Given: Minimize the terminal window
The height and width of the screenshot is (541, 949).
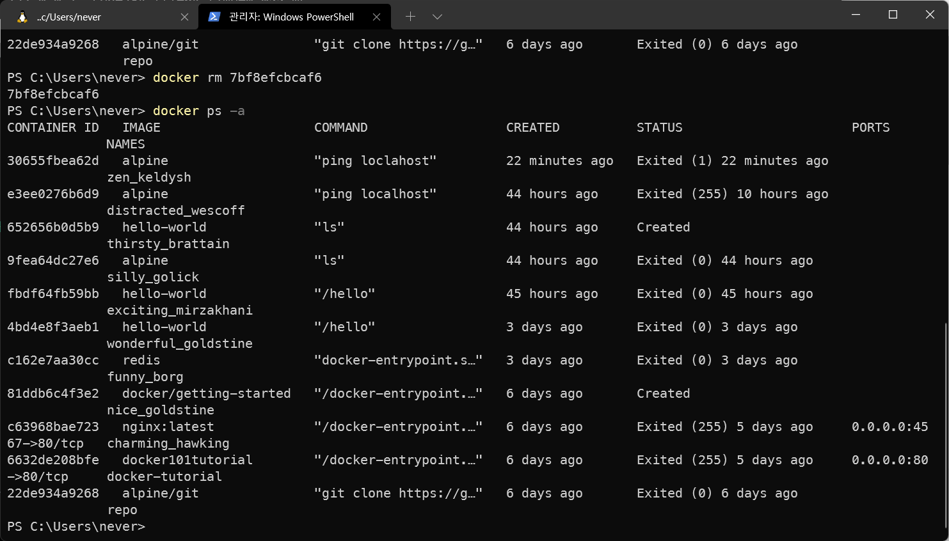Looking at the screenshot, I should (856, 15).
